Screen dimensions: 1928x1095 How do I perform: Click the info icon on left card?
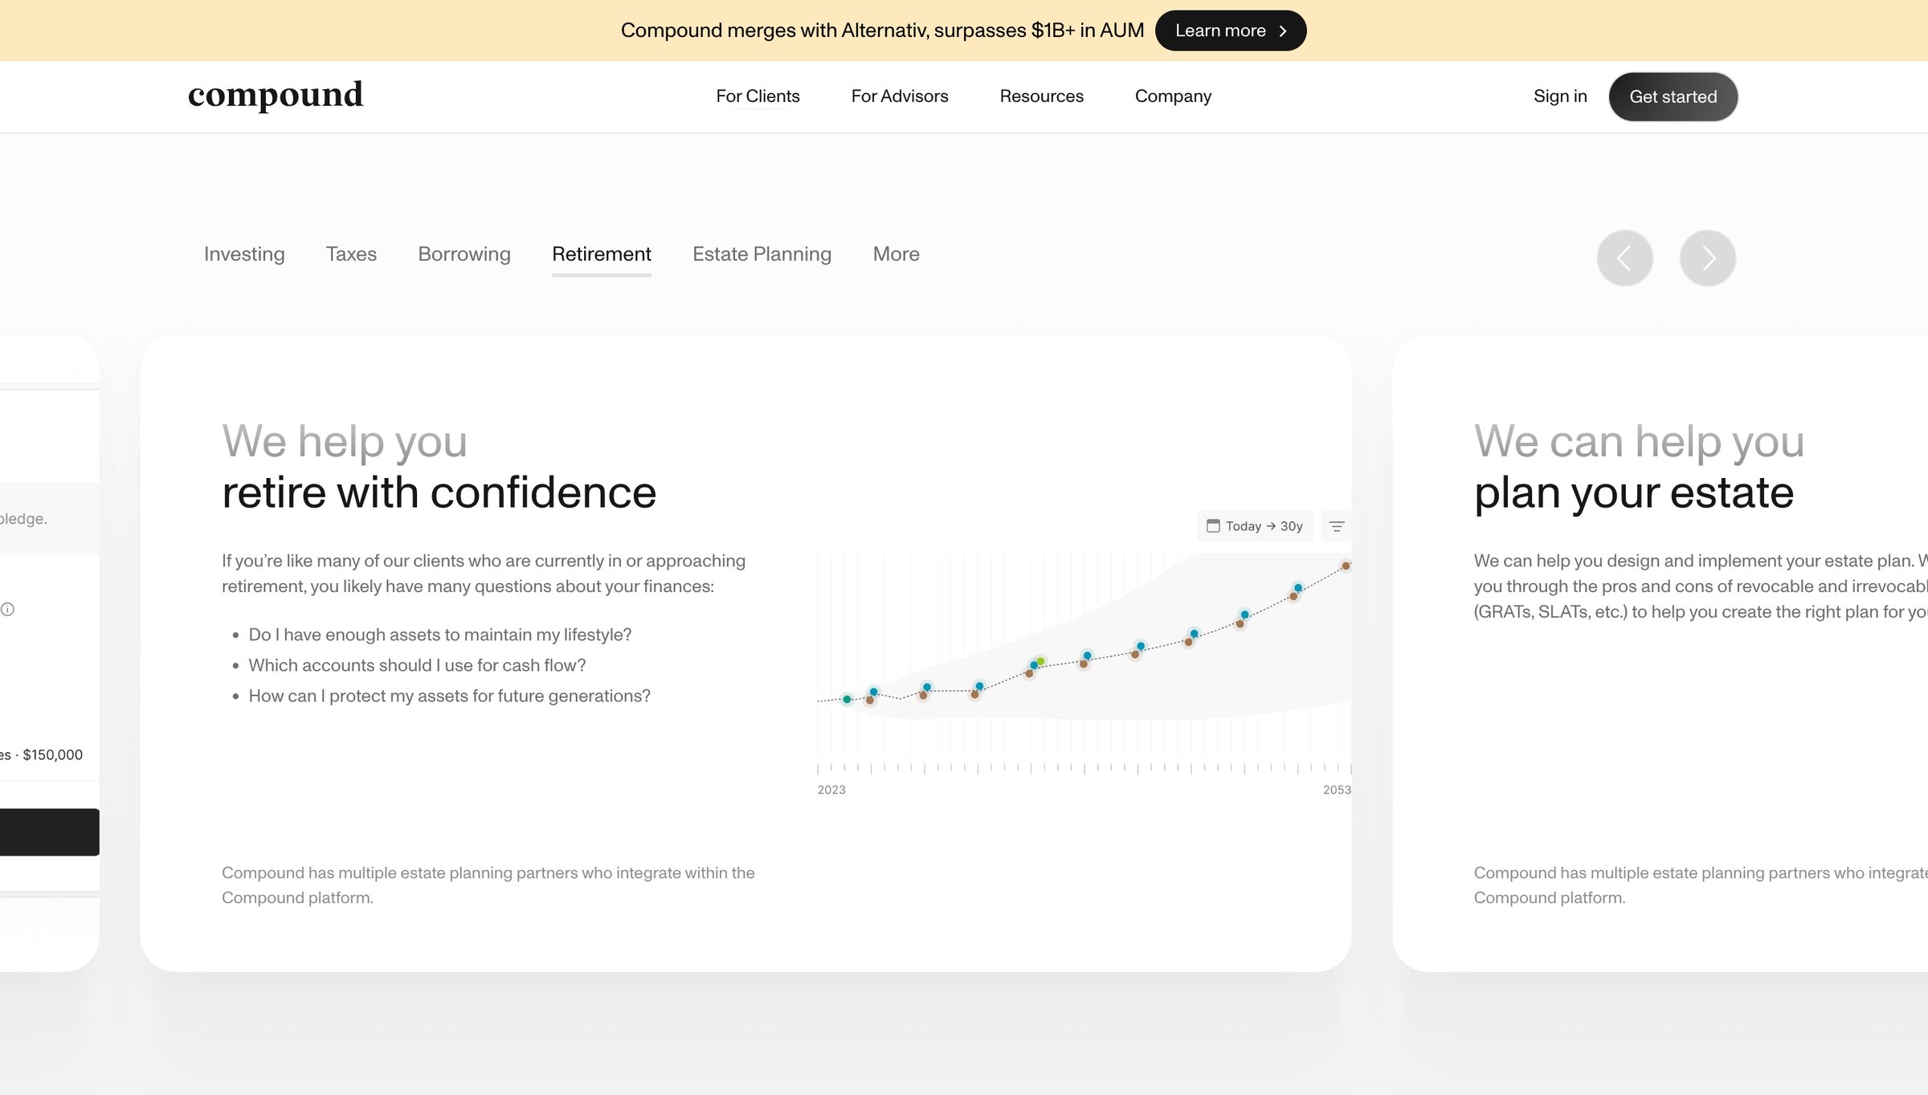pyautogui.click(x=8, y=609)
